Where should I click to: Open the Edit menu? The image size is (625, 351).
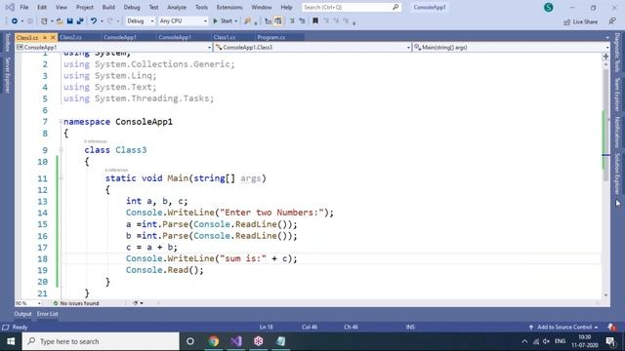[x=42, y=7]
